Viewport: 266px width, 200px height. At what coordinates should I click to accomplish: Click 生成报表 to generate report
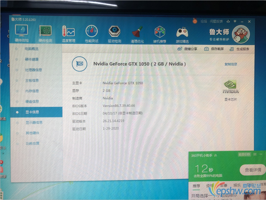click(x=239, y=49)
